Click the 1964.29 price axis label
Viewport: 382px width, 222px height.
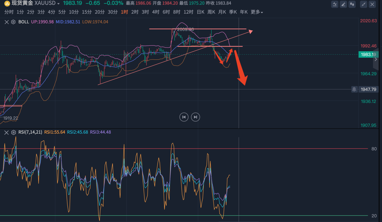[x=369, y=74]
